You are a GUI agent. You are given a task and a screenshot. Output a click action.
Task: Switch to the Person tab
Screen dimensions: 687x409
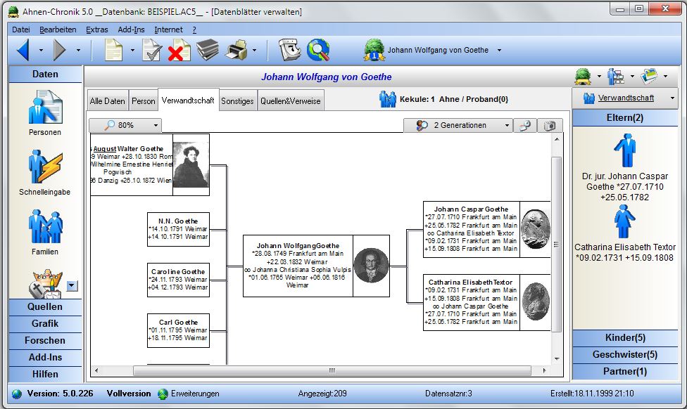(x=144, y=100)
